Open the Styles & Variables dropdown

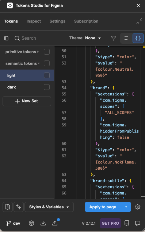tap(49, 207)
